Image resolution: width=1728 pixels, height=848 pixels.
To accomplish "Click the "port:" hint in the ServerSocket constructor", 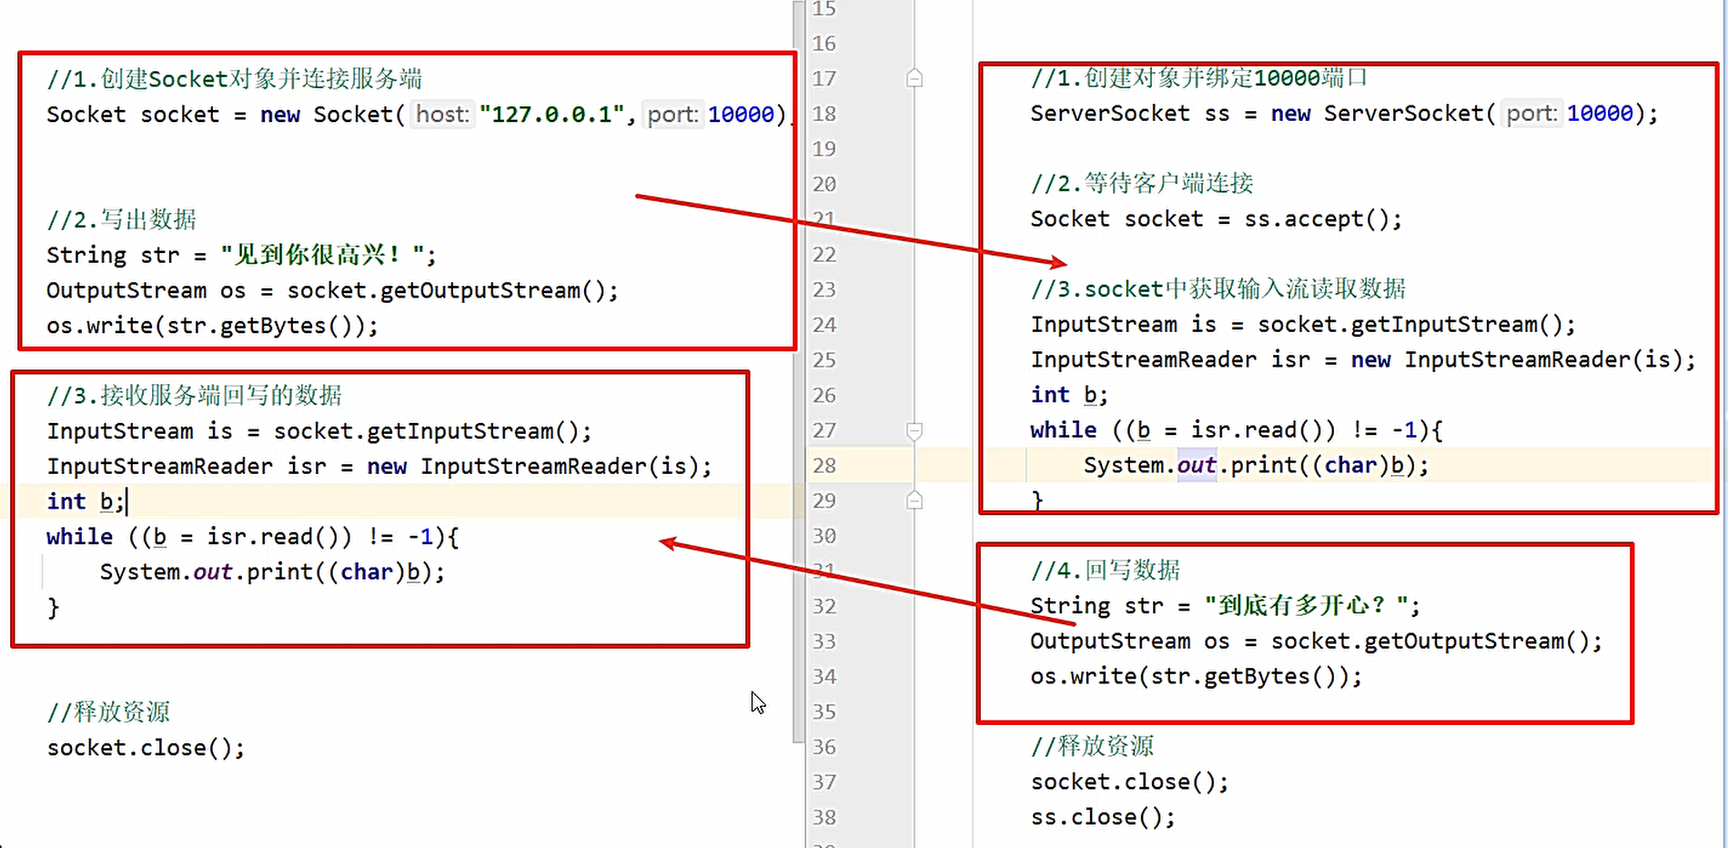I will 1531,114.
